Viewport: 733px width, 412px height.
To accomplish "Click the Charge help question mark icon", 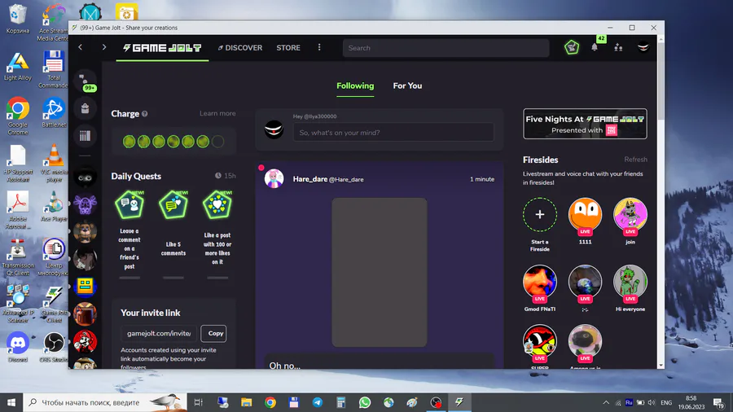I will (x=144, y=114).
